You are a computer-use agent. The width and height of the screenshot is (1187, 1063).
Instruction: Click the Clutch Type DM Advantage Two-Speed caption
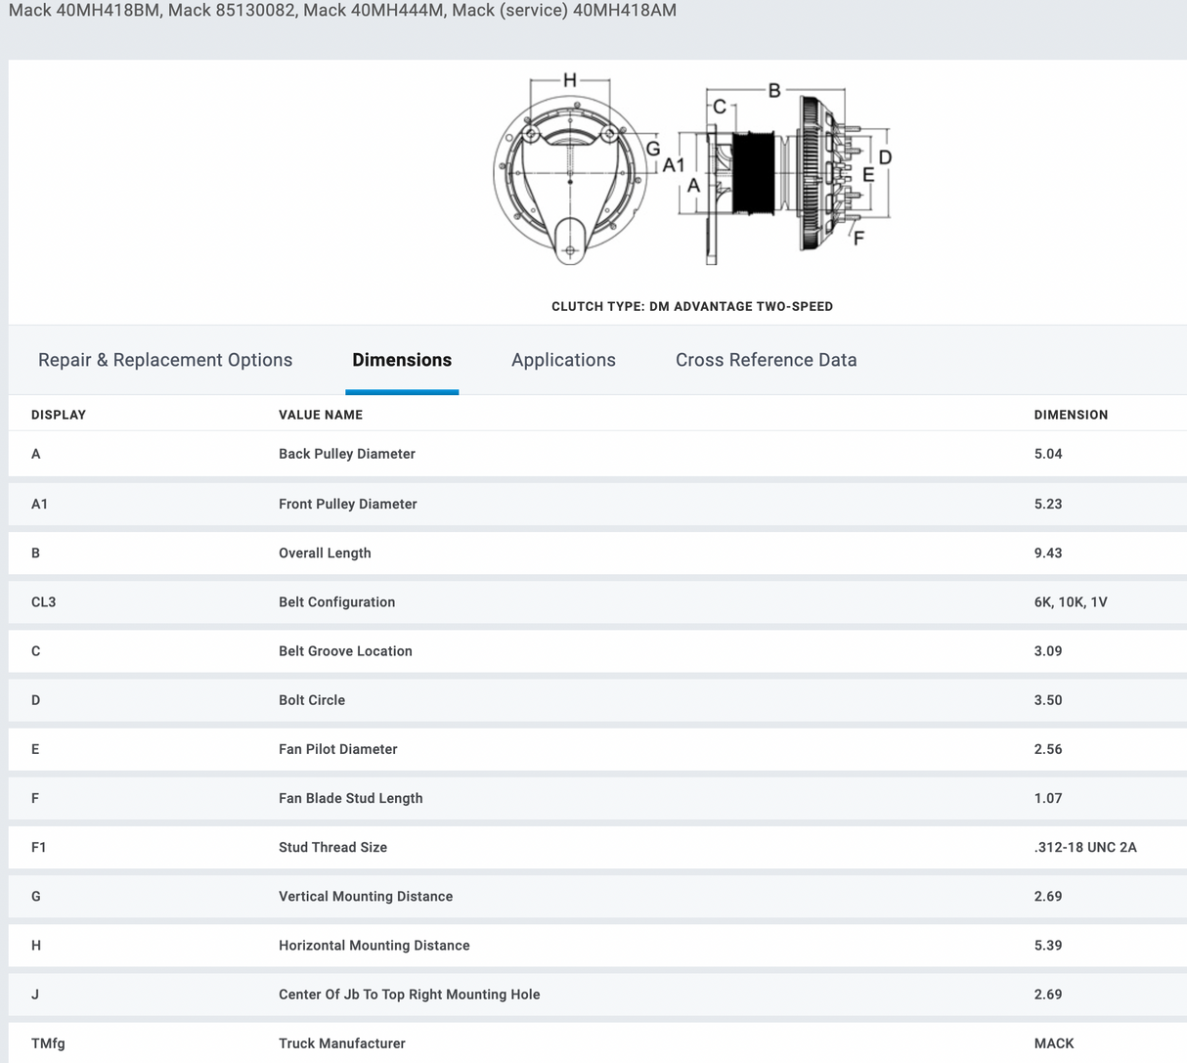coord(692,306)
